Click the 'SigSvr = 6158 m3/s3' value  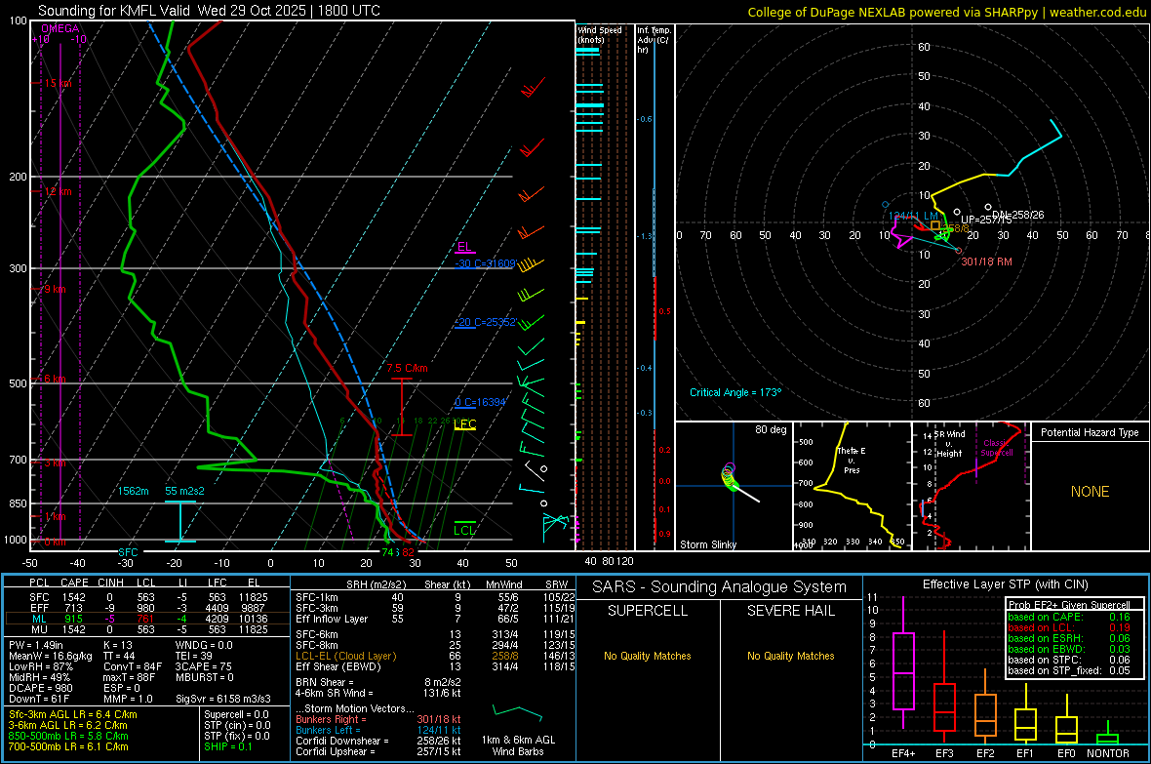pos(223,699)
